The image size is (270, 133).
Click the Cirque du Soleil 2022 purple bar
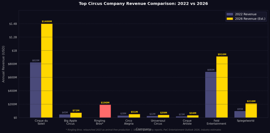36,90
